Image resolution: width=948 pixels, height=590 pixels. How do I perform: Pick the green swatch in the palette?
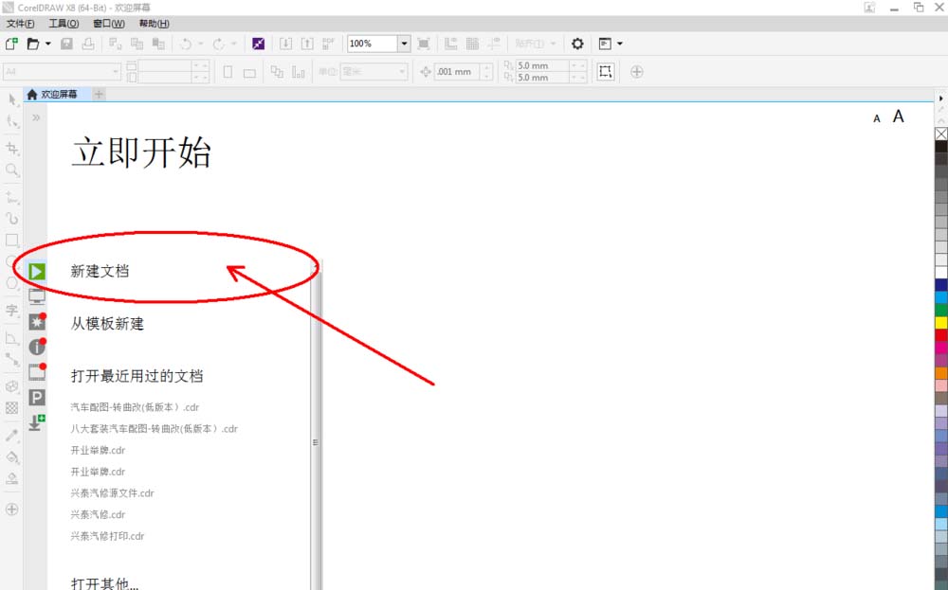(941, 310)
